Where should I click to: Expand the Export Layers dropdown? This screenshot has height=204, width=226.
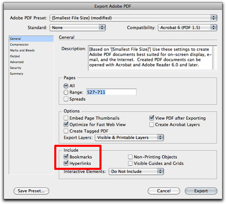[x=129, y=137]
